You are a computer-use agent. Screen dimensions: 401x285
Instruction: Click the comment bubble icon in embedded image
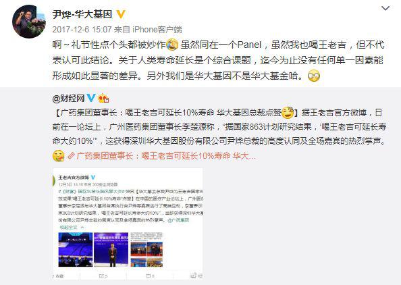pyautogui.click(x=148, y=276)
